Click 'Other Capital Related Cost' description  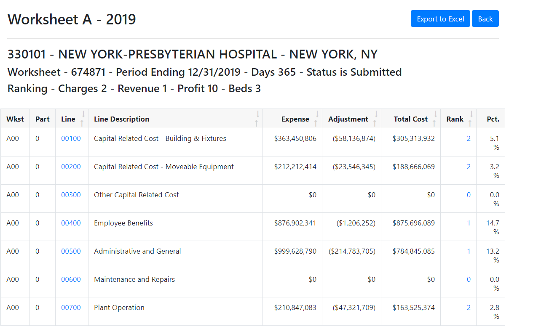point(137,195)
